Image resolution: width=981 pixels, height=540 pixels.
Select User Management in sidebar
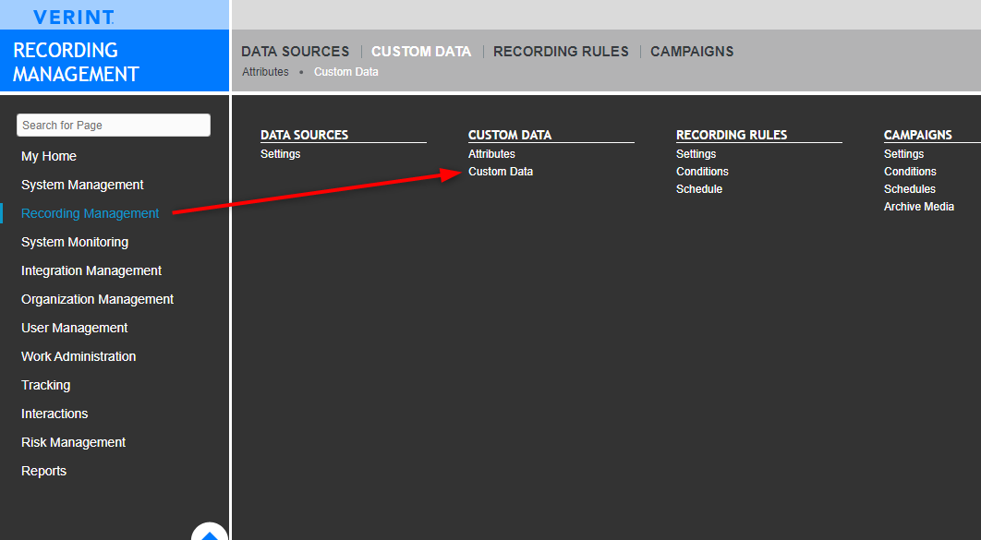(74, 329)
